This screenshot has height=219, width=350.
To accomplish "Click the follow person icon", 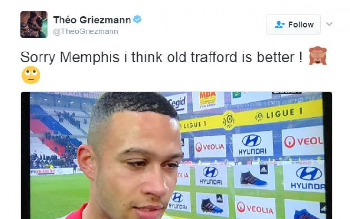I will tap(280, 24).
